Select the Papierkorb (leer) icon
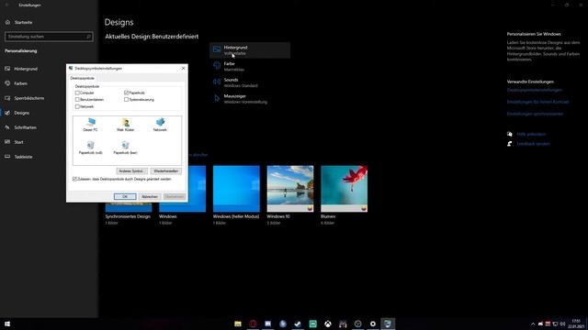 (x=125, y=148)
